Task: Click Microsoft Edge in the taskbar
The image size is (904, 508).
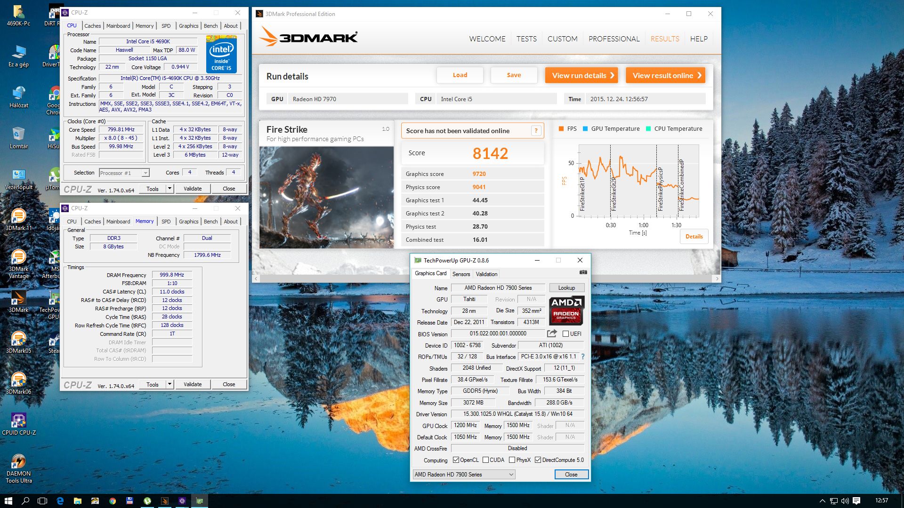Action: click(60, 501)
